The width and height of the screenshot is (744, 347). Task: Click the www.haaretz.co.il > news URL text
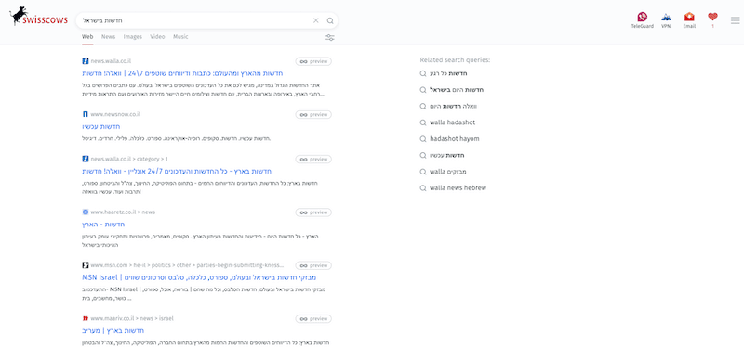[x=123, y=212]
